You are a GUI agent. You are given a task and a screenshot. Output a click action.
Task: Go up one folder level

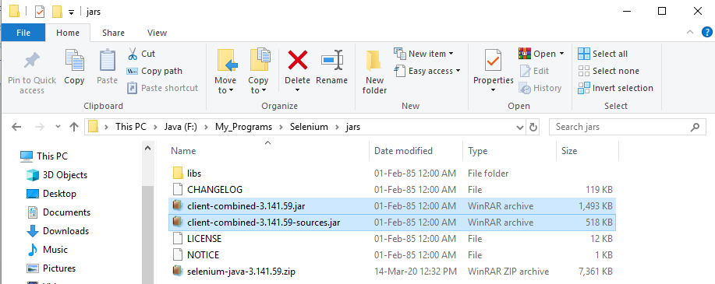tap(74, 127)
